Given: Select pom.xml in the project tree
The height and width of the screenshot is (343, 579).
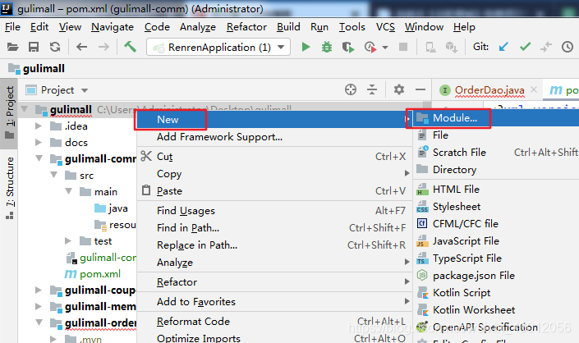Looking at the screenshot, I should coord(100,274).
